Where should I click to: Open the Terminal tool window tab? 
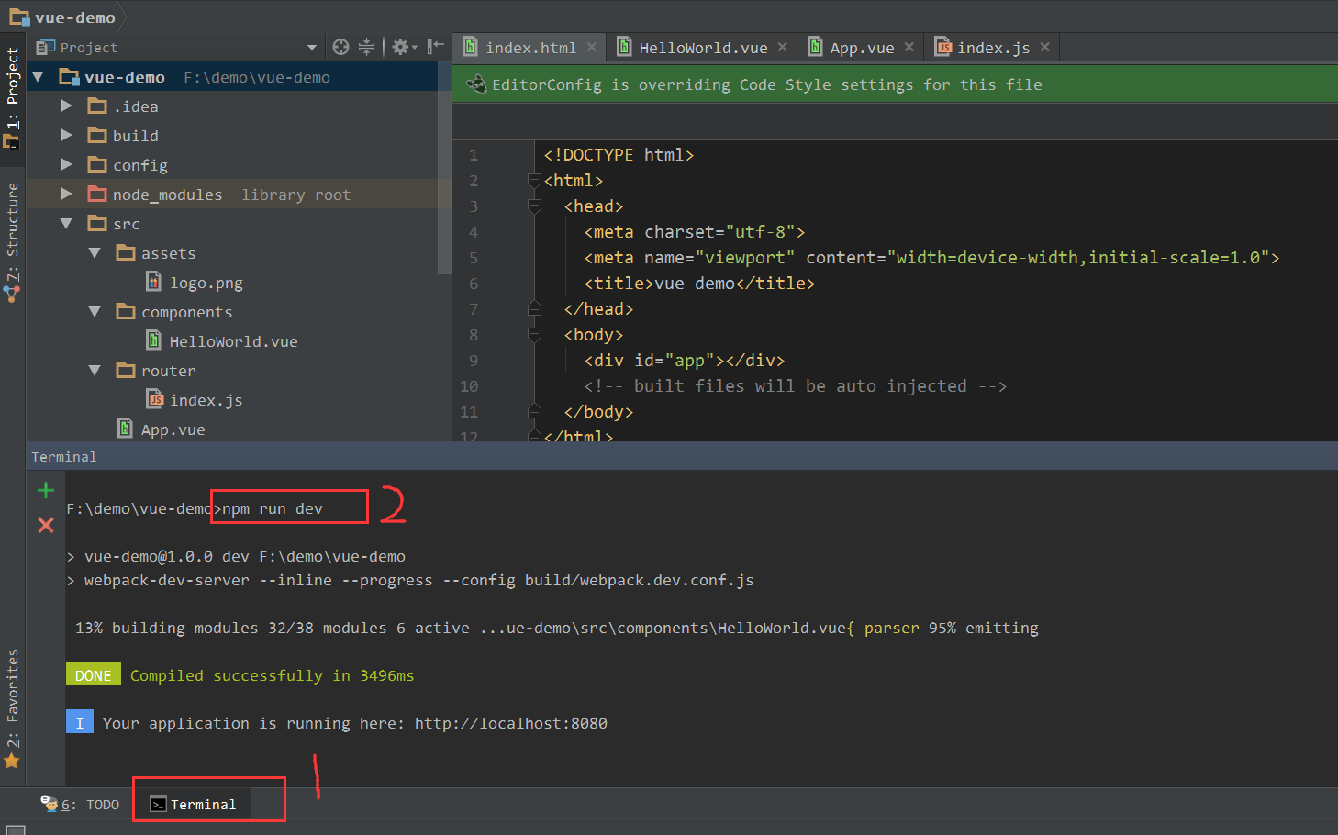click(x=193, y=805)
